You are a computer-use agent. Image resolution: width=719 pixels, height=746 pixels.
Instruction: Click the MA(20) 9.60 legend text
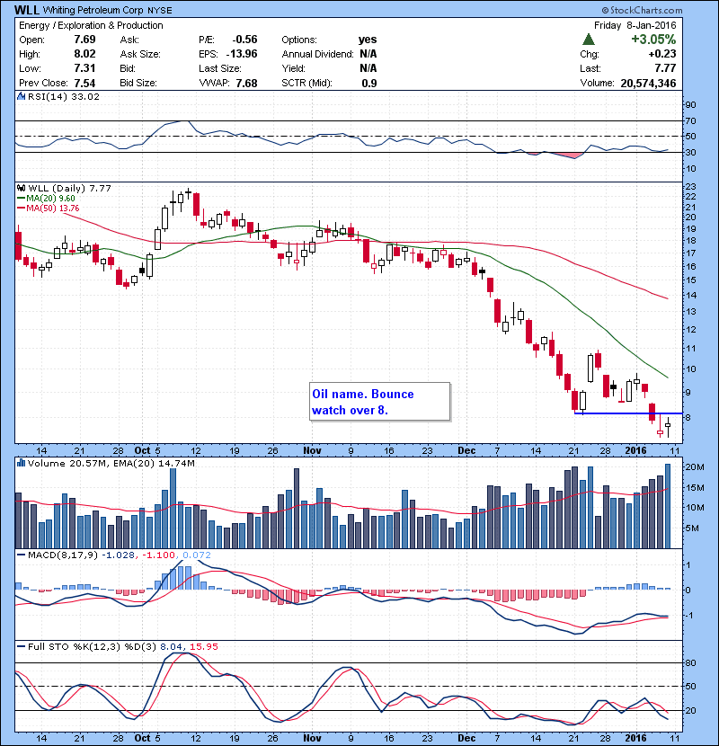tap(50, 199)
